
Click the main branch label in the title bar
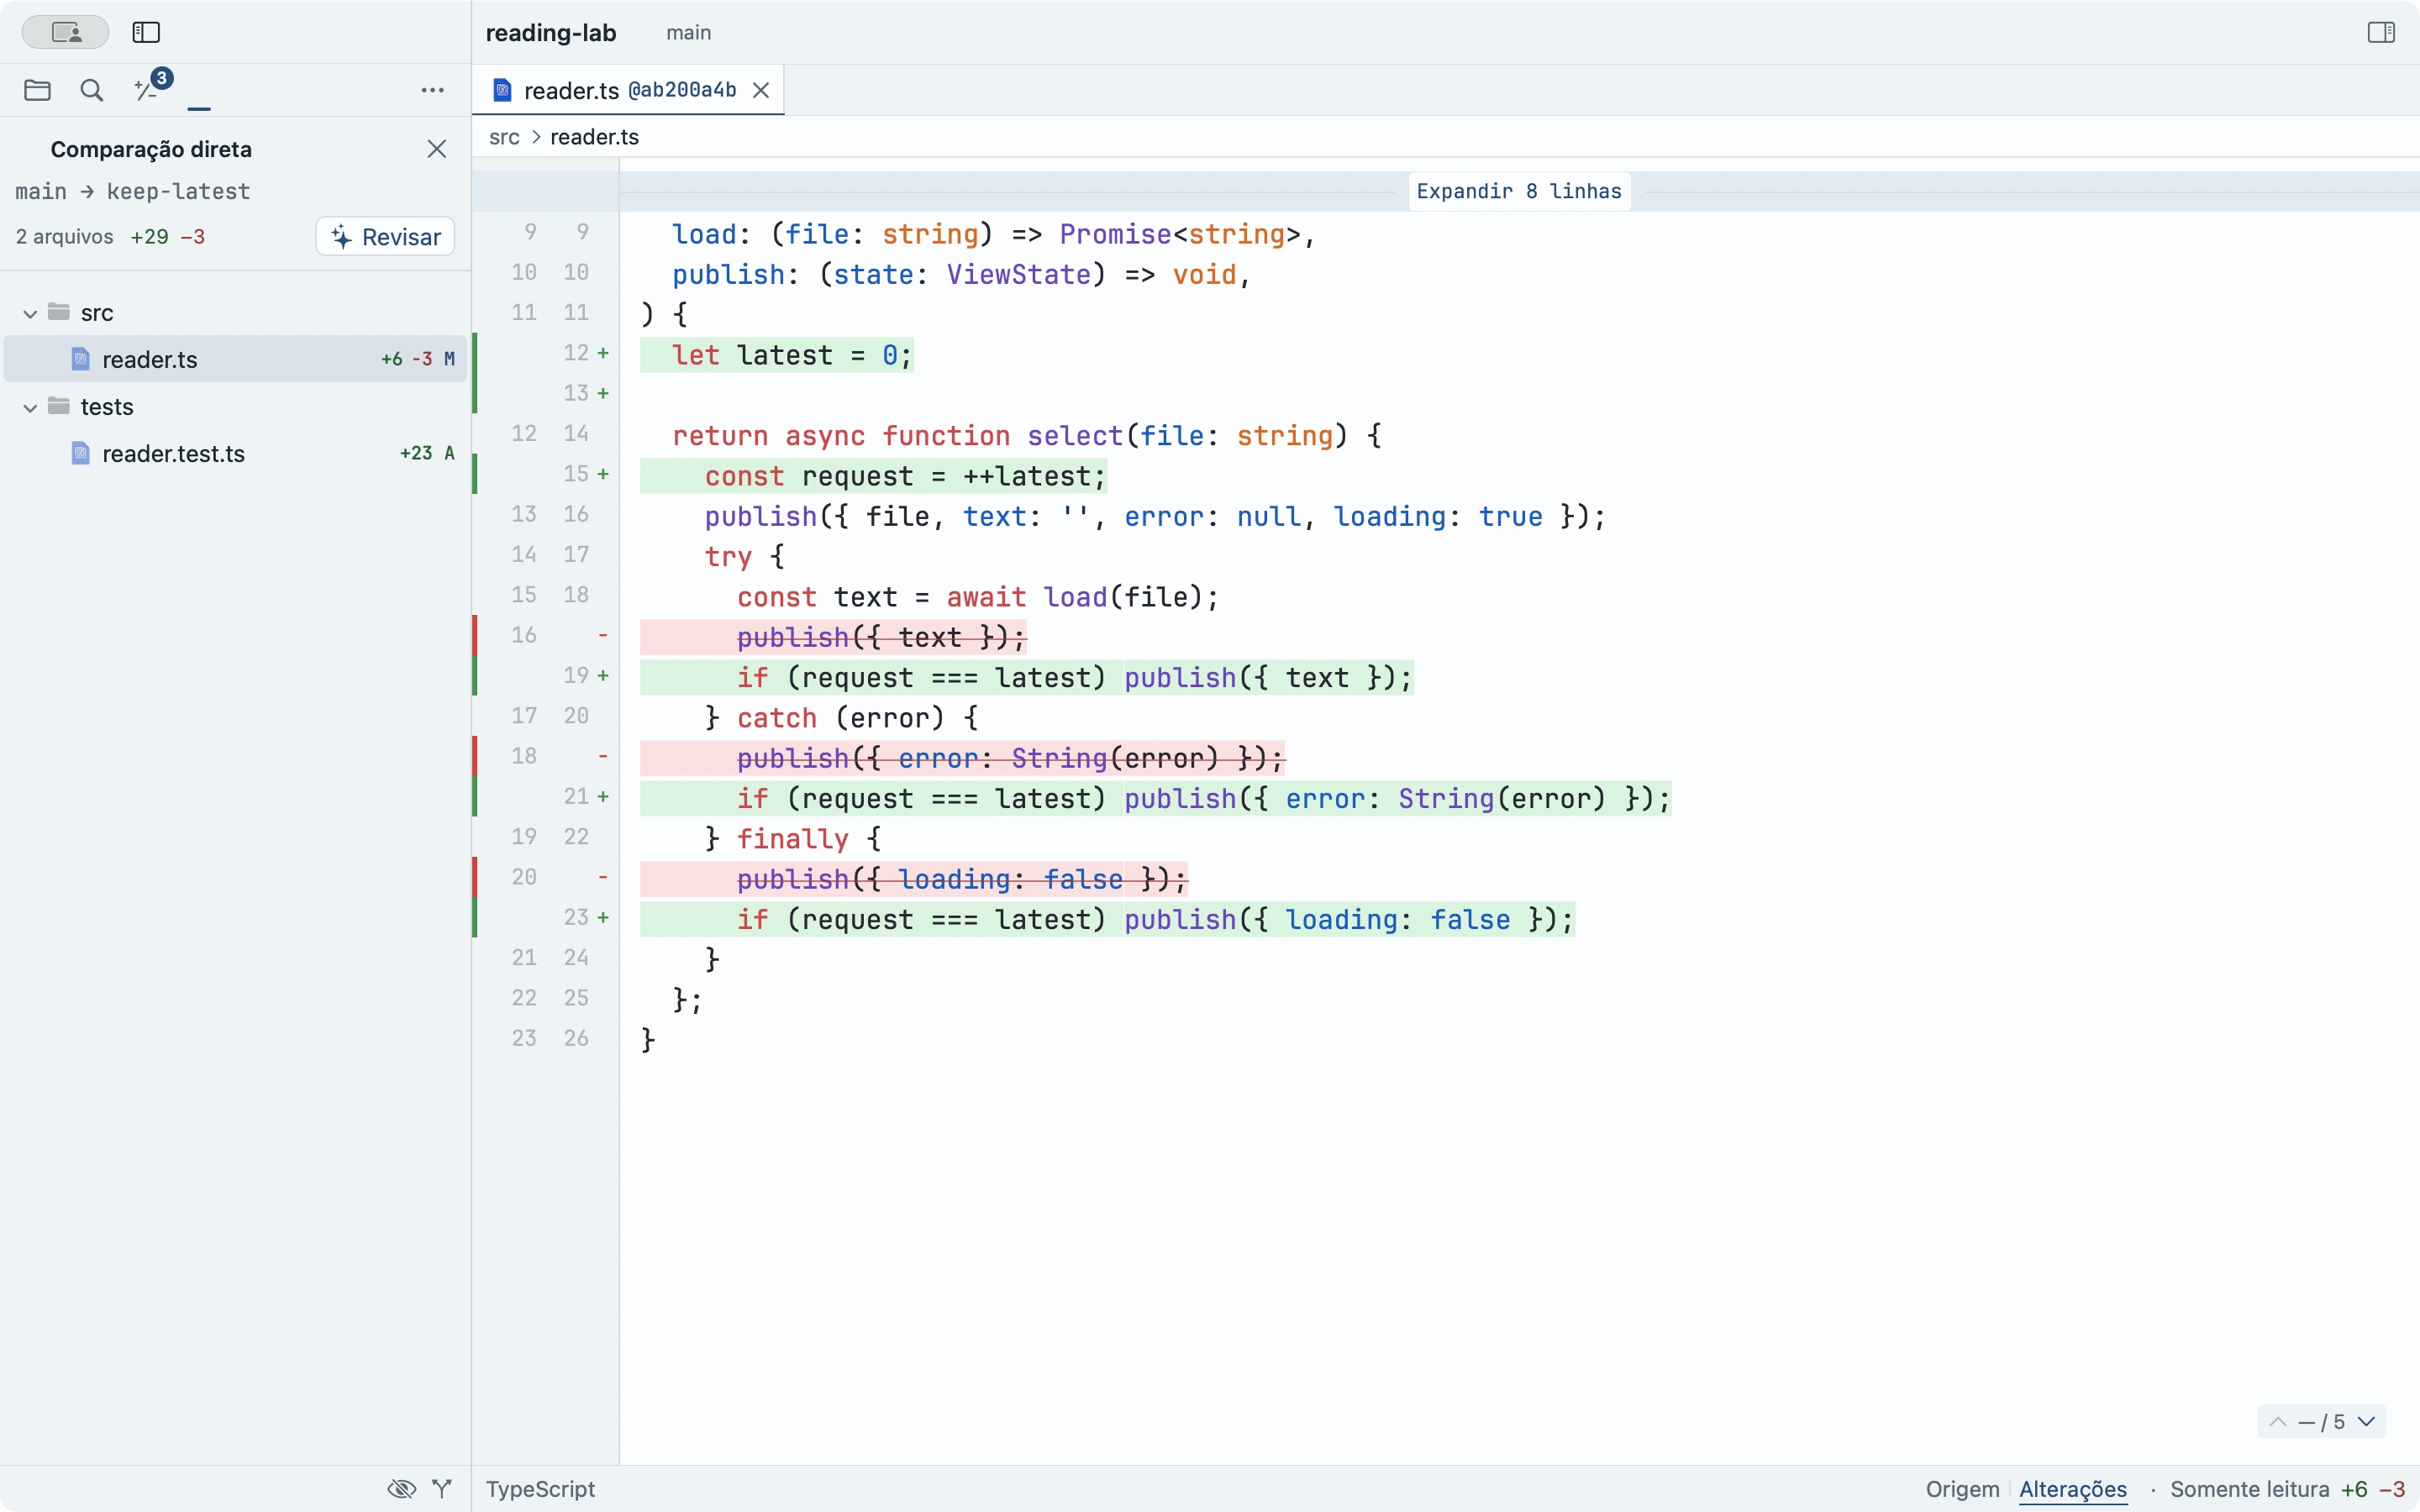point(688,32)
